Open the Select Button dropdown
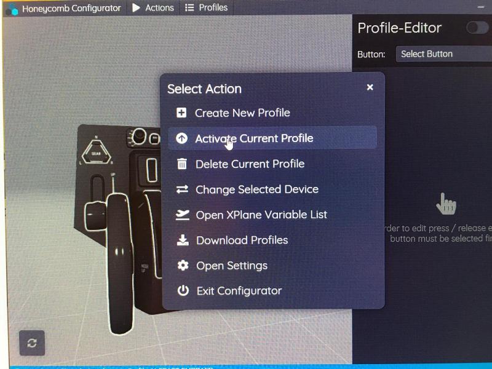The height and width of the screenshot is (369, 492). click(x=443, y=54)
